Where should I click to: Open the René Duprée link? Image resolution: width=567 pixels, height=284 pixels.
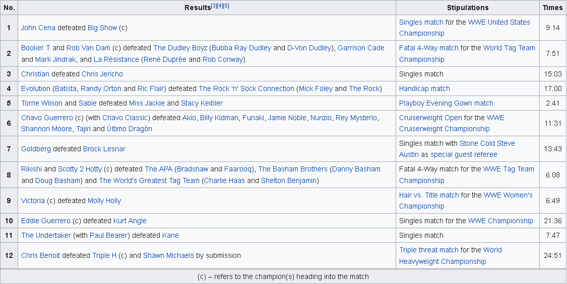click(x=165, y=59)
